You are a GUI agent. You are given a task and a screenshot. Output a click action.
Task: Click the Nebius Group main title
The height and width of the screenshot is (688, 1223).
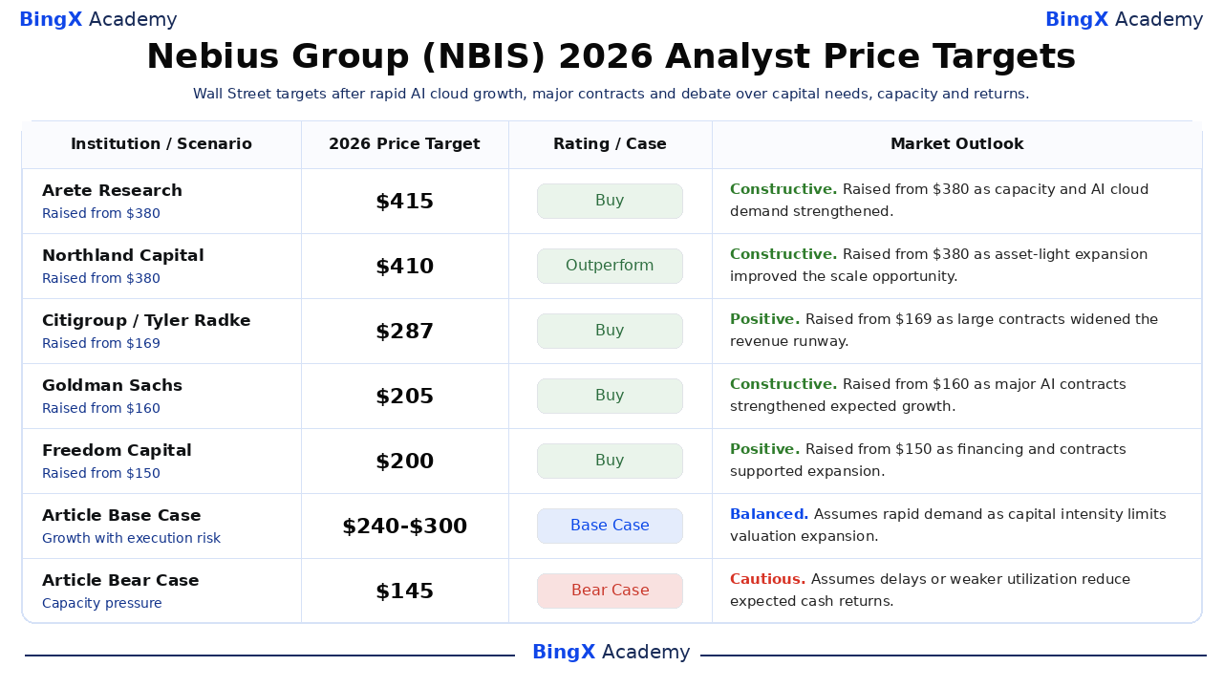611,57
